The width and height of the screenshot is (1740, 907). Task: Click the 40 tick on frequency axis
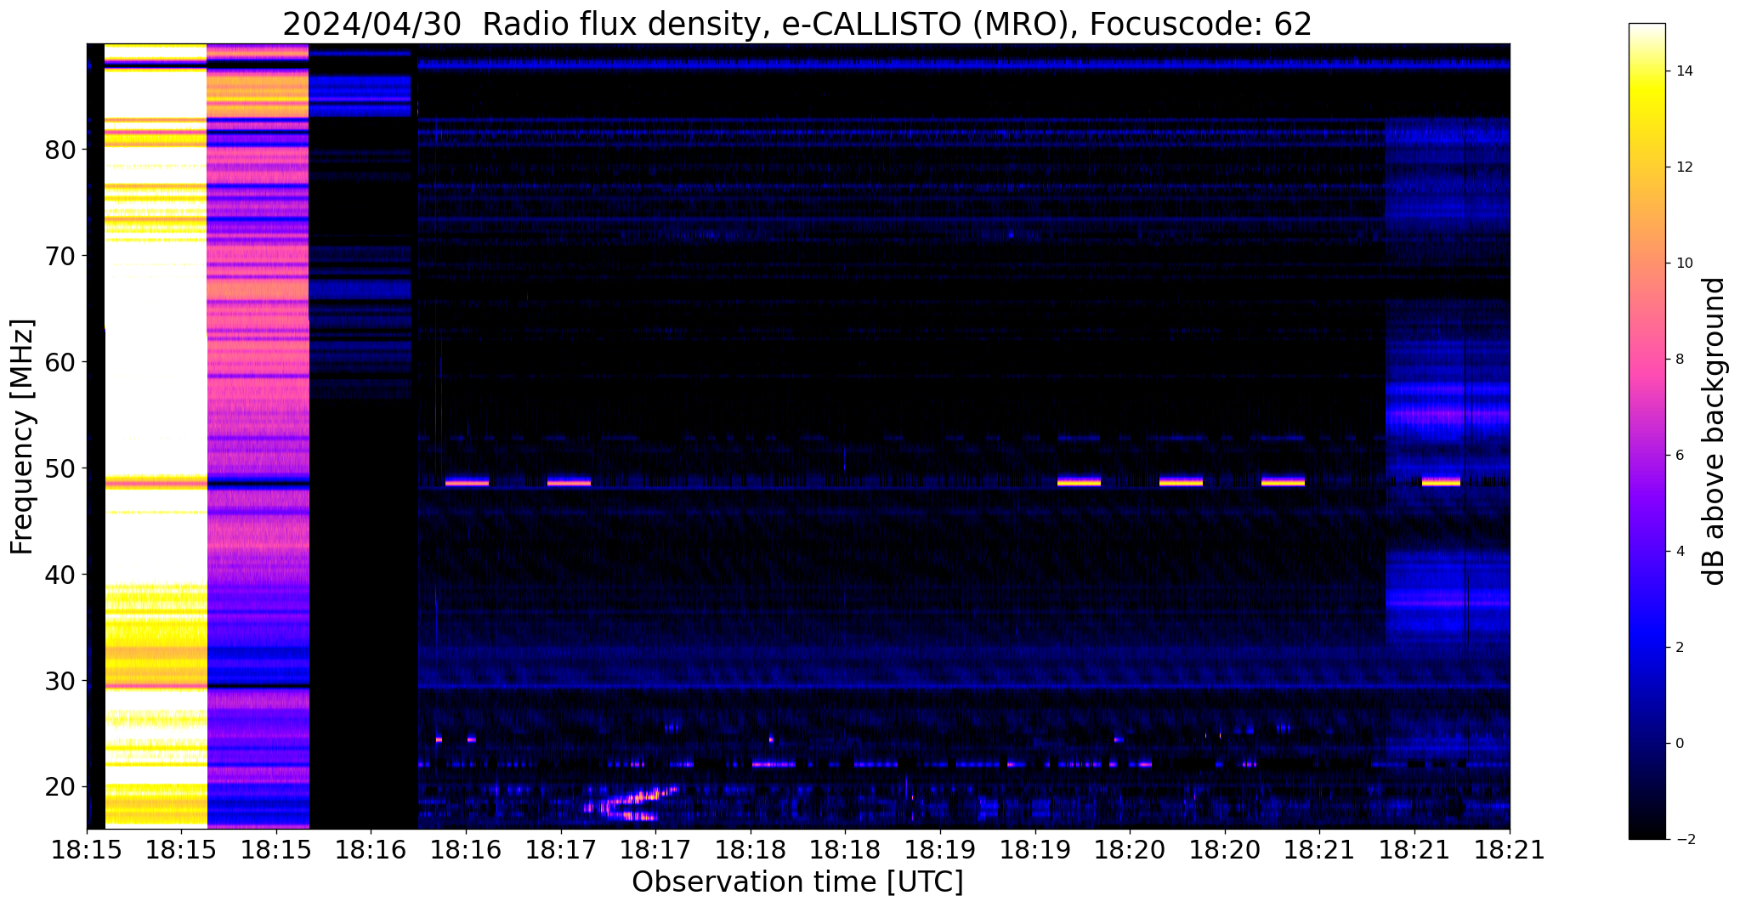point(60,575)
